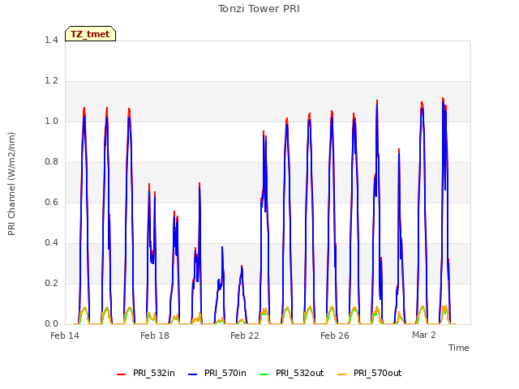Viewport: 519px width, 389px height.
Task: Click the 1.2 y-axis tick label
Action: coord(51,81)
